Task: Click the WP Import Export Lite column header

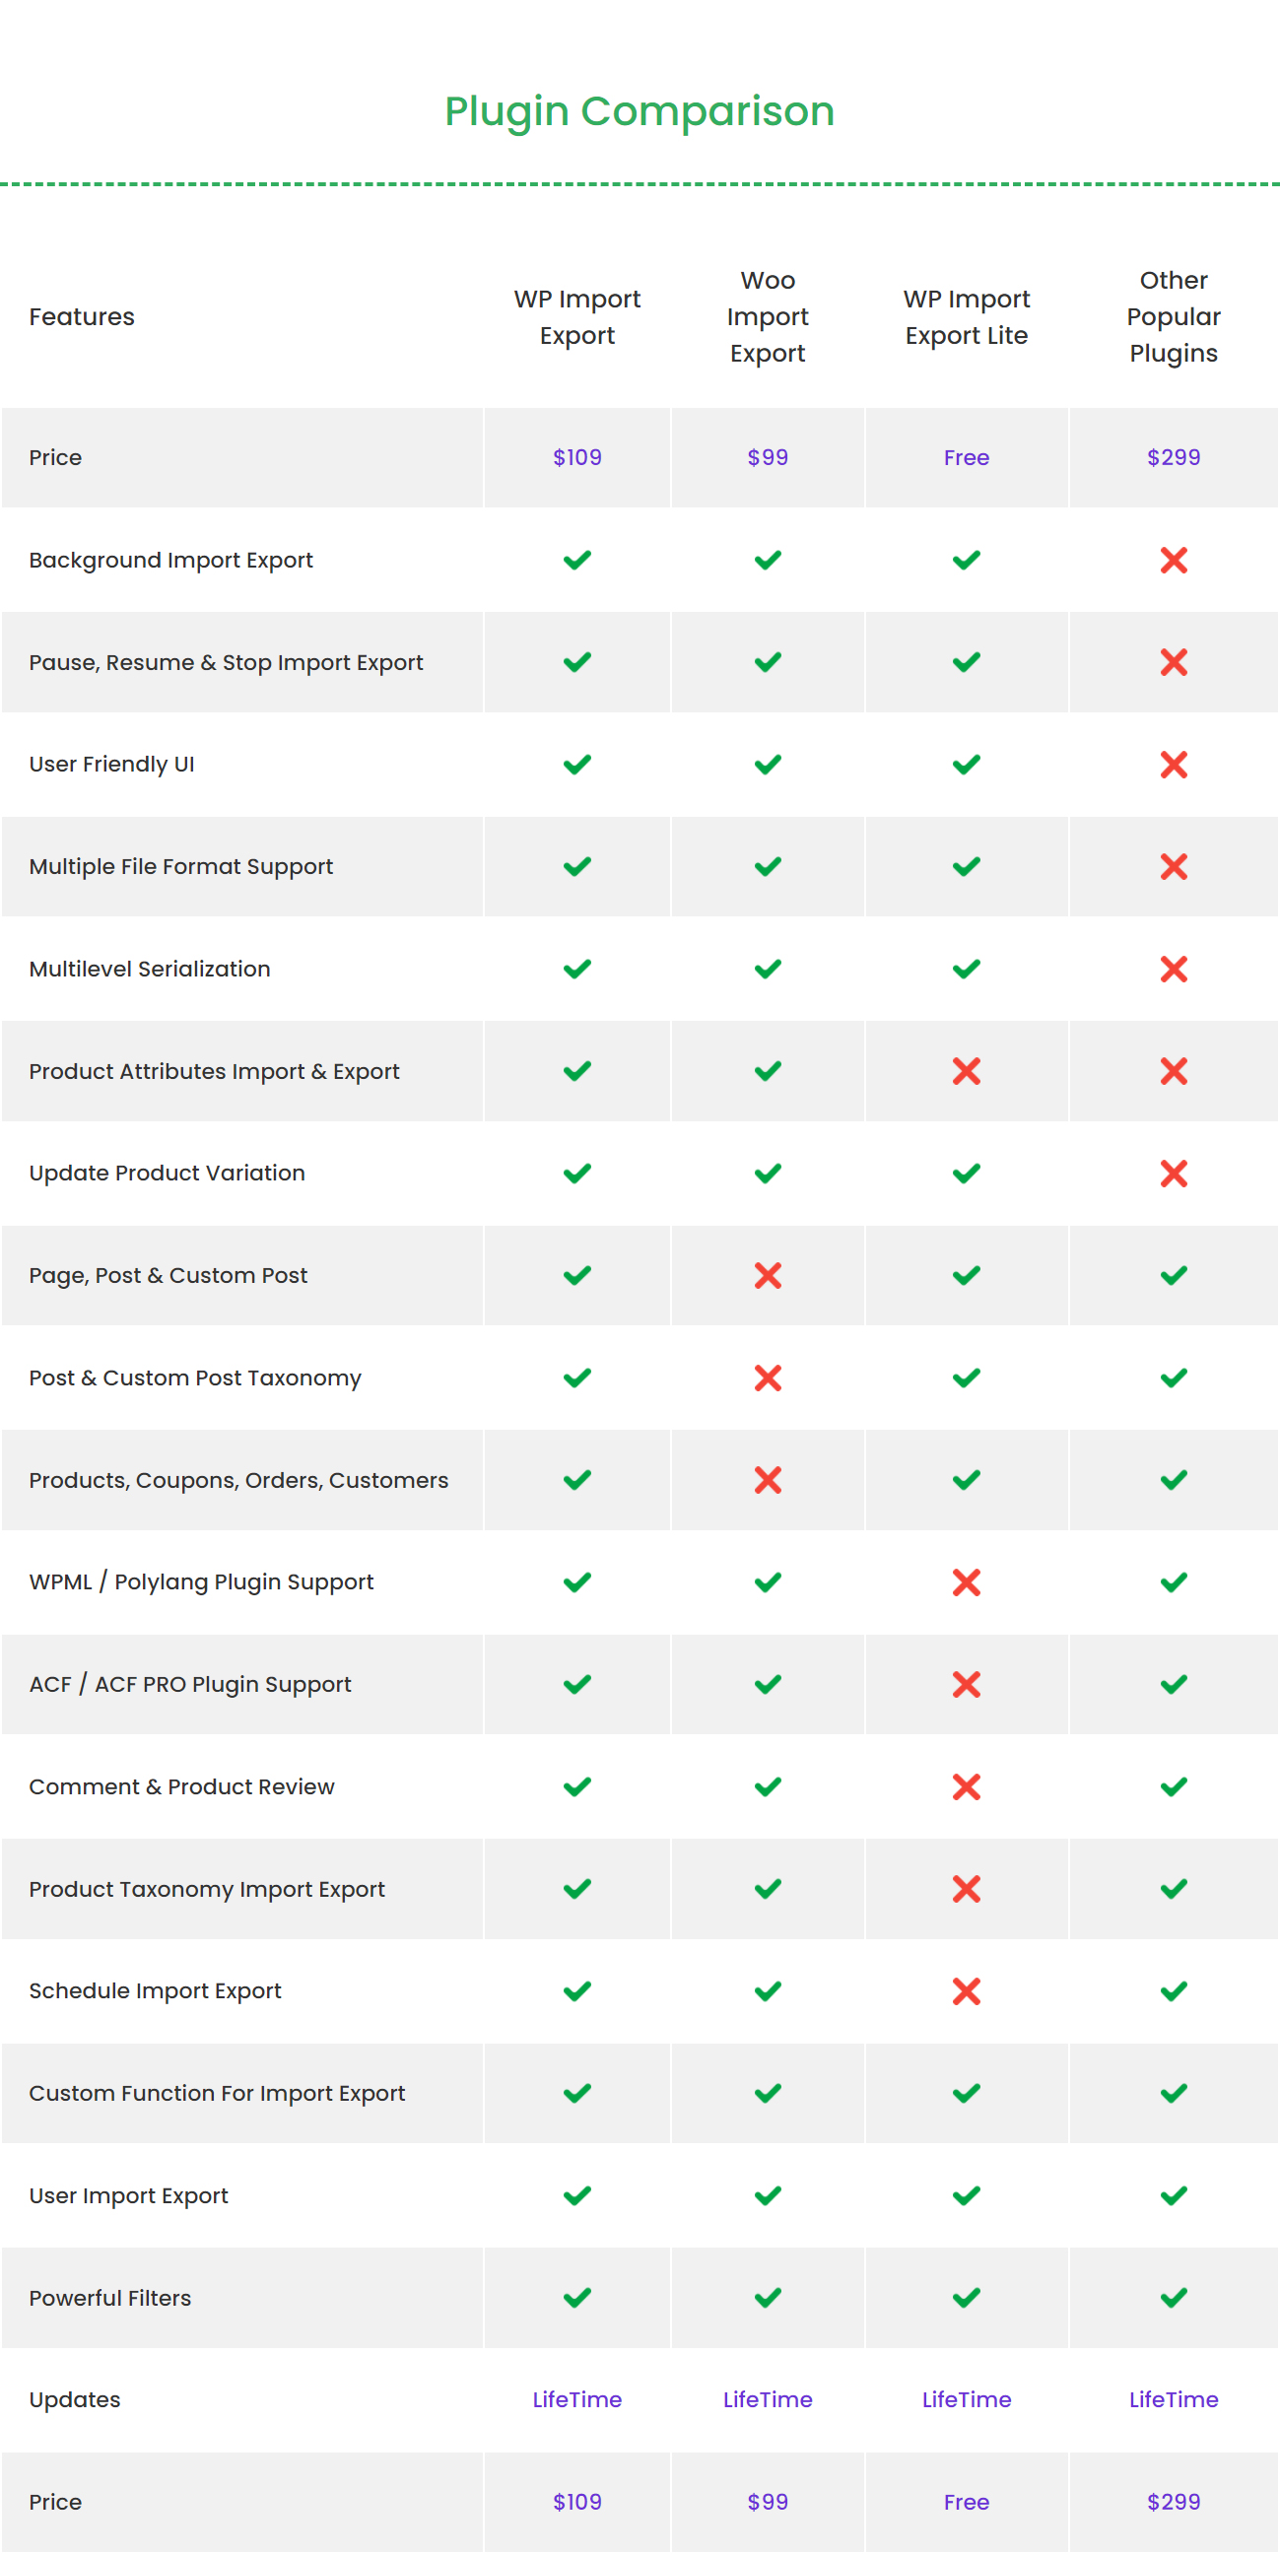Action: coord(966,316)
